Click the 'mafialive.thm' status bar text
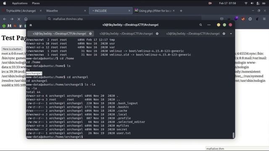 pyautogui.click(x=215, y=149)
